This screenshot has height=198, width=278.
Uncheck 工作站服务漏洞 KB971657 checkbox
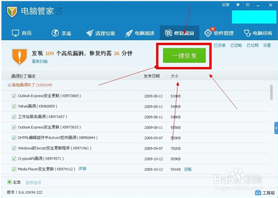coord(14,117)
